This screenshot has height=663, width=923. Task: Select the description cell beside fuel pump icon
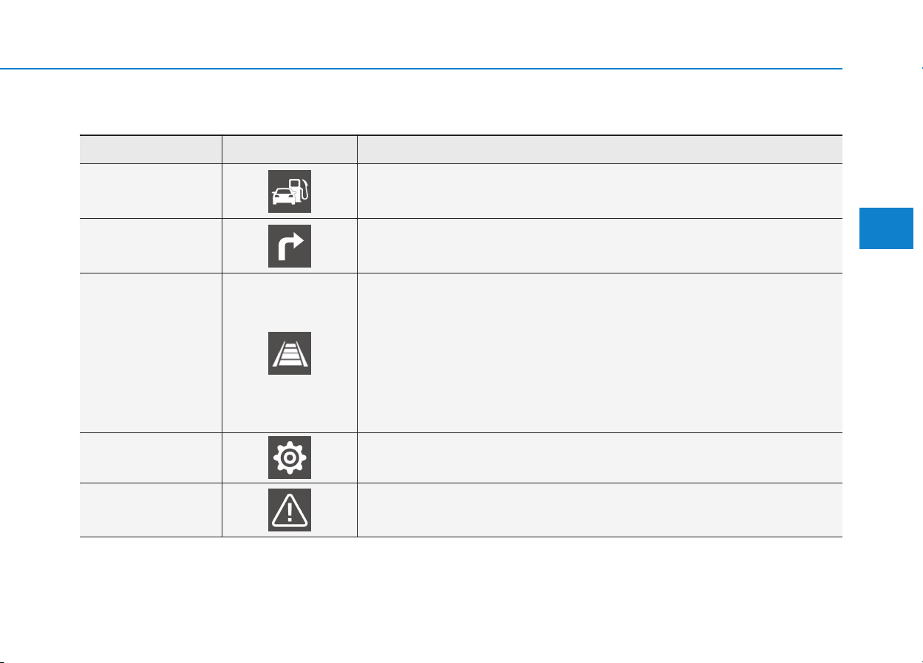click(599, 191)
